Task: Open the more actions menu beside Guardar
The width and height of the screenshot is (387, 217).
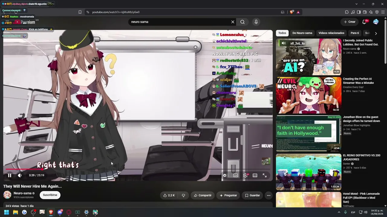Action: [268, 195]
